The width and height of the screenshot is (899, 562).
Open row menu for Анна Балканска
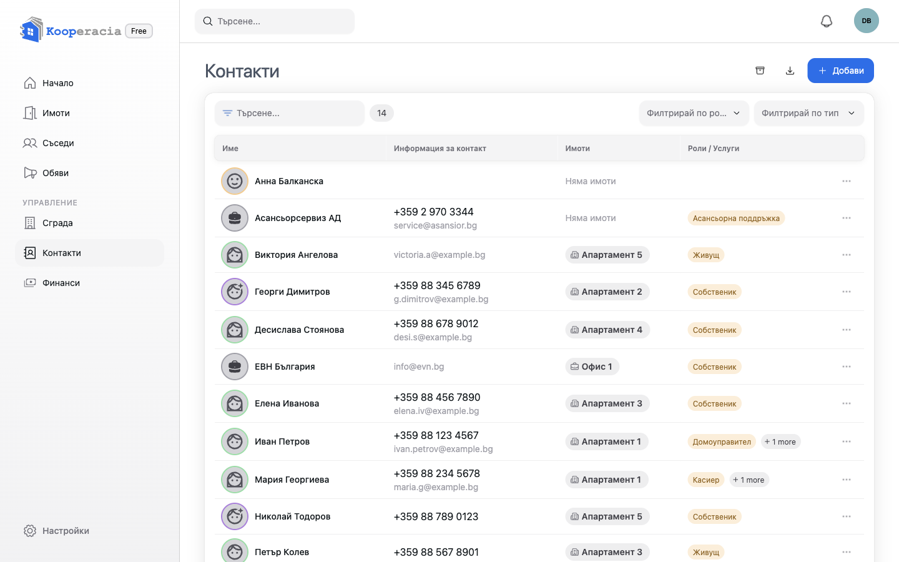click(x=847, y=181)
